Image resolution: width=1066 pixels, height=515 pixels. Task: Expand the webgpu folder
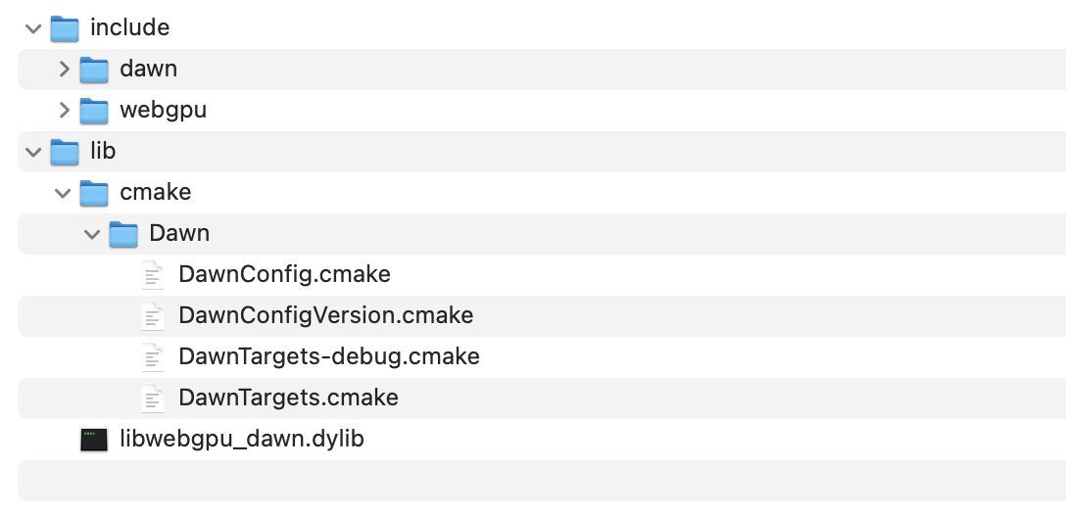coord(64,111)
